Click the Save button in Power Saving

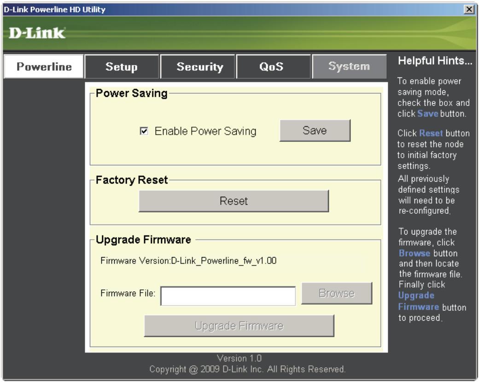click(315, 130)
